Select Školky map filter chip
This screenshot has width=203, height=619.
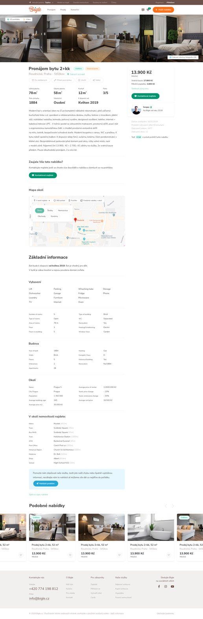pos(50,211)
